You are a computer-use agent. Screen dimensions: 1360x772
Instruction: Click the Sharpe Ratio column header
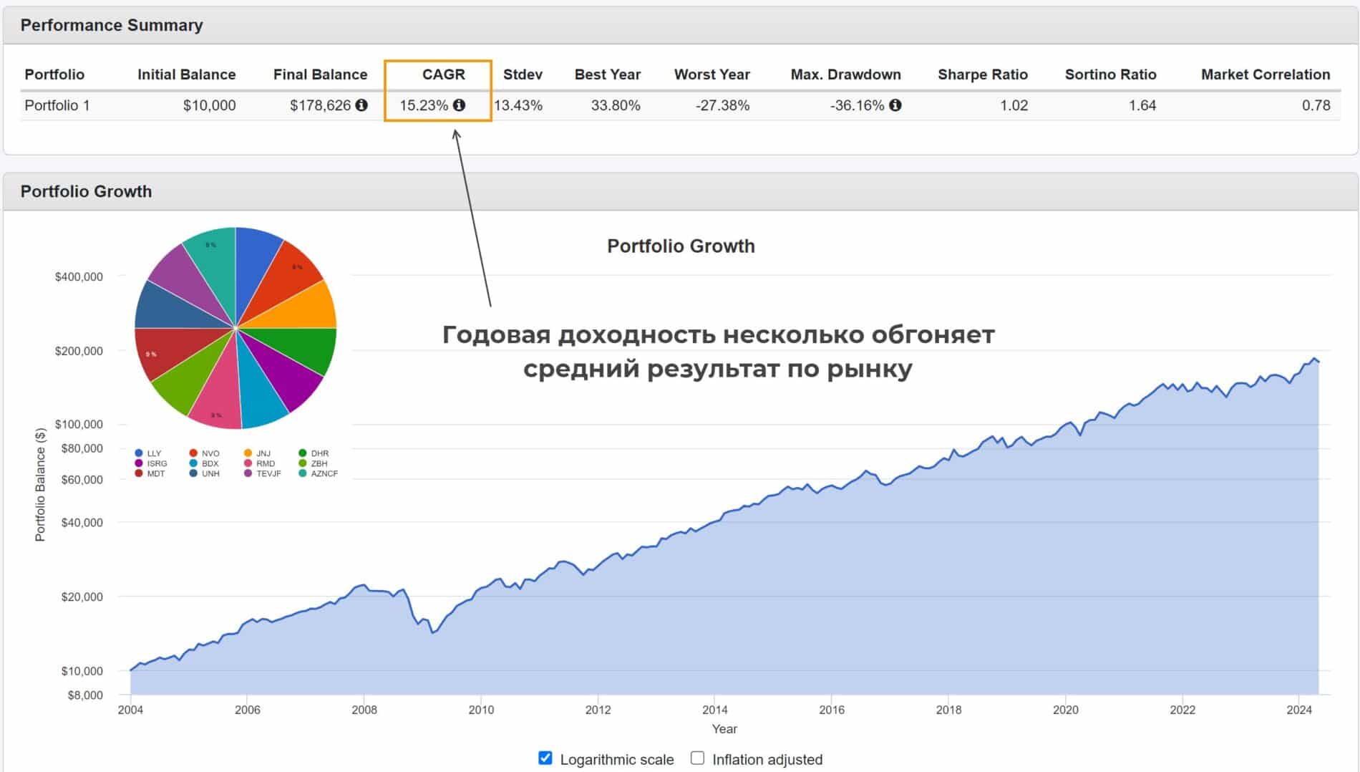tap(982, 74)
